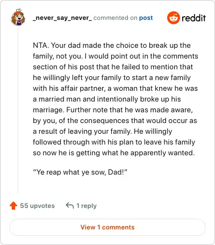Click line starting "marriage. Further note"
215x245 pixels.
click(113, 110)
